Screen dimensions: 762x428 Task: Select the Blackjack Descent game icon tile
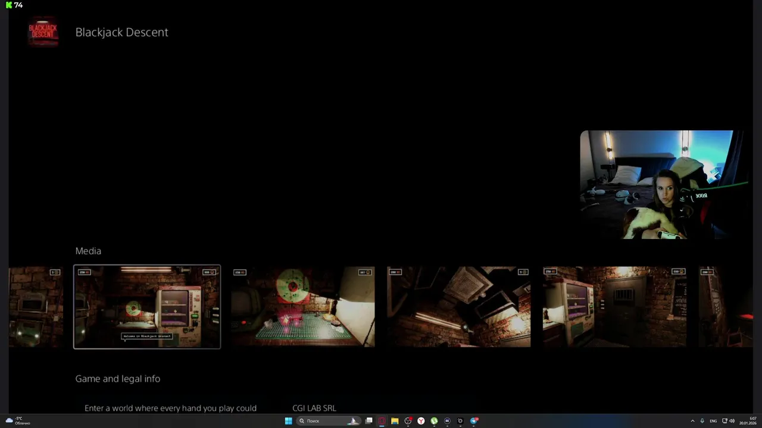click(43, 32)
